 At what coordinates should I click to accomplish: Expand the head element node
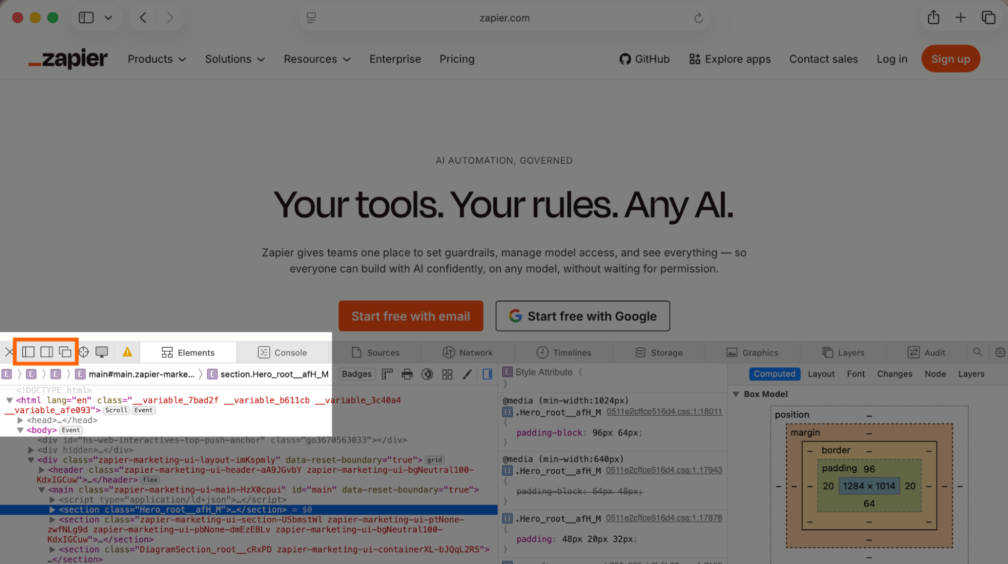click(x=20, y=420)
